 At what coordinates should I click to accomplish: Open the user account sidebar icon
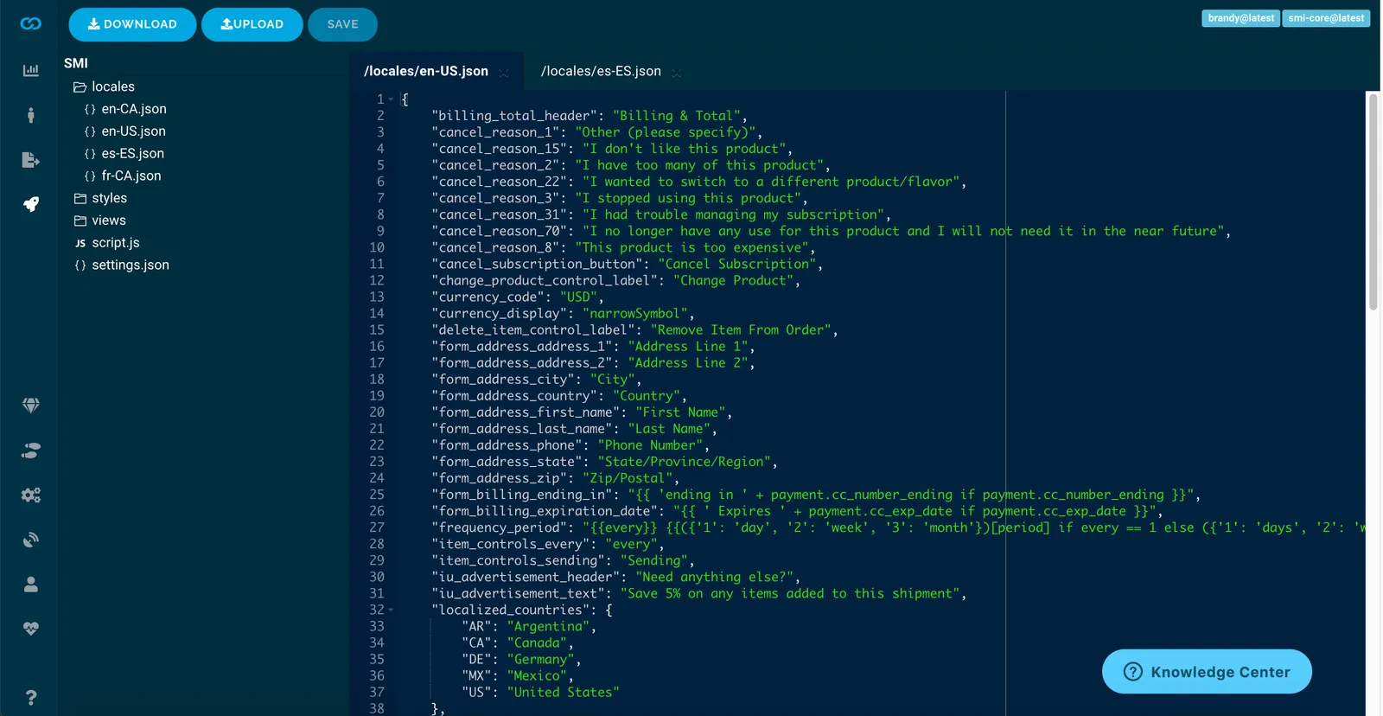click(x=31, y=585)
